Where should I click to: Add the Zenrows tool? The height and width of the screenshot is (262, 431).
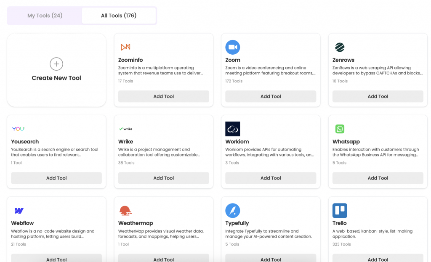pyautogui.click(x=378, y=96)
